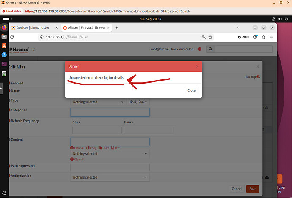Dismiss Danger dialog with X icon
This screenshot has height=198, width=292.
point(197,67)
